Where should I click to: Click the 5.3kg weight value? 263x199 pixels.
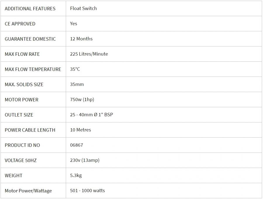point(75,176)
